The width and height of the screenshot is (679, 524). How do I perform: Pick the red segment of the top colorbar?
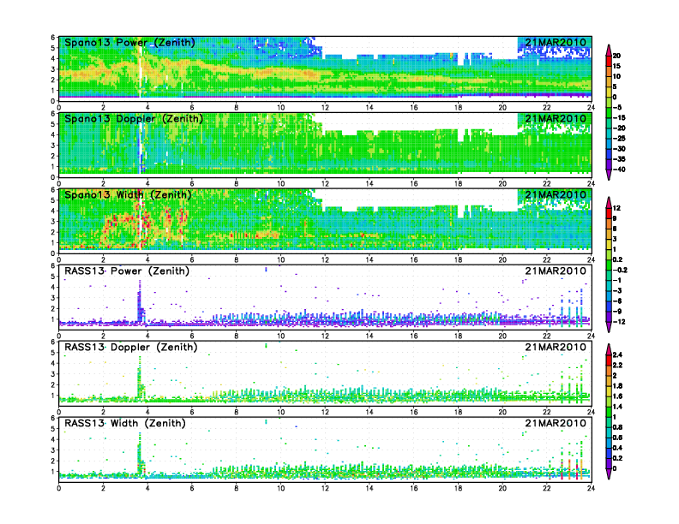pyautogui.click(x=609, y=61)
